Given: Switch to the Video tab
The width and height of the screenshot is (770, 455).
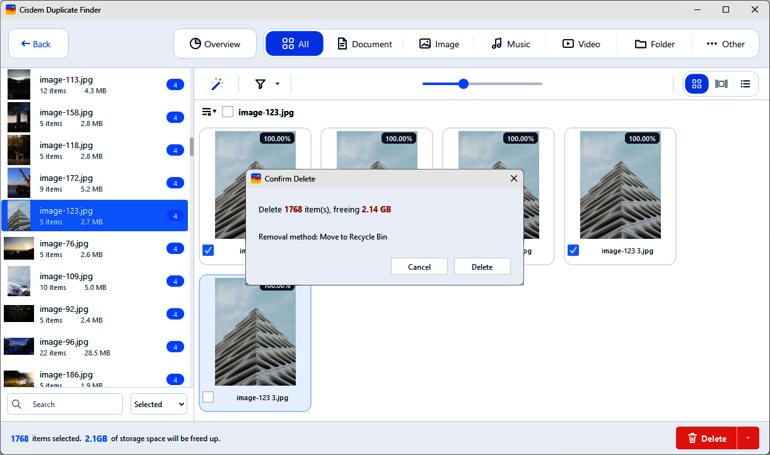Looking at the screenshot, I should coord(581,44).
